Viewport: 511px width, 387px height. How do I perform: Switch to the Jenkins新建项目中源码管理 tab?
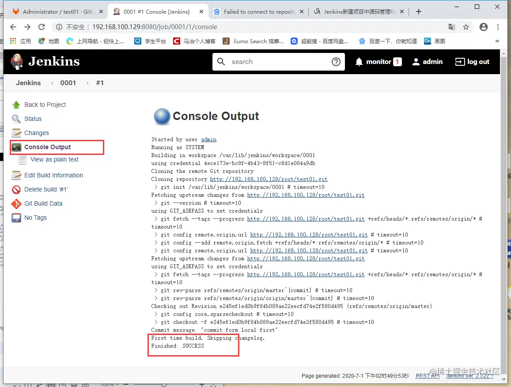tap(358, 12)
